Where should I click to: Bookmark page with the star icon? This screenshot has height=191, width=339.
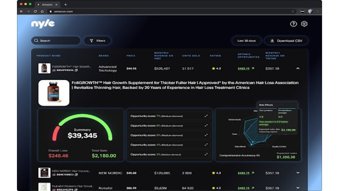293,12
